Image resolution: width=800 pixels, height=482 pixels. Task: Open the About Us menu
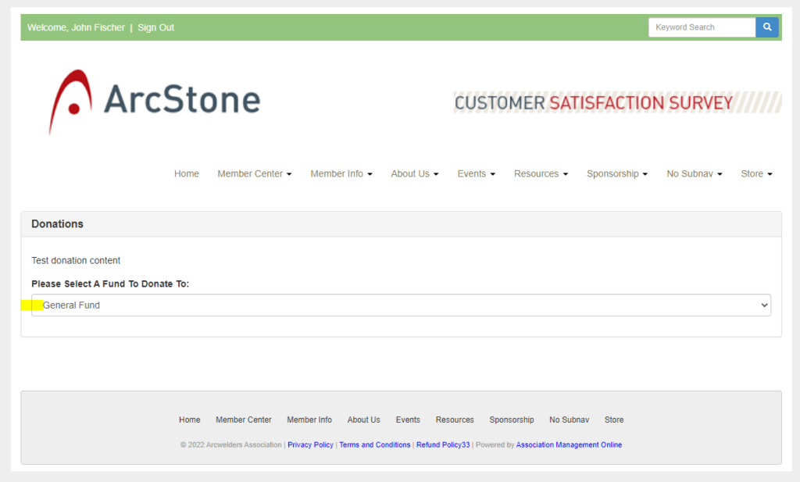(414, 173)
